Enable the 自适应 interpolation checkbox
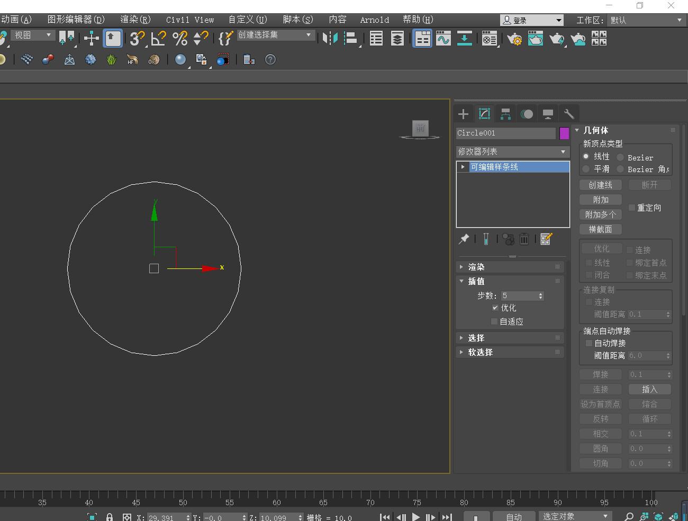 (494, 321)
